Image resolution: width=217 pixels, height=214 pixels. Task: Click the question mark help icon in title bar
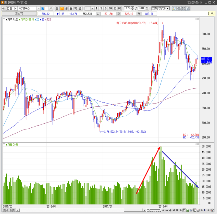point(6,3)
